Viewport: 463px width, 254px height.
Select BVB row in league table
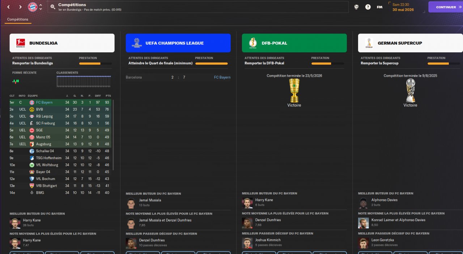click(x=61, y=109)
